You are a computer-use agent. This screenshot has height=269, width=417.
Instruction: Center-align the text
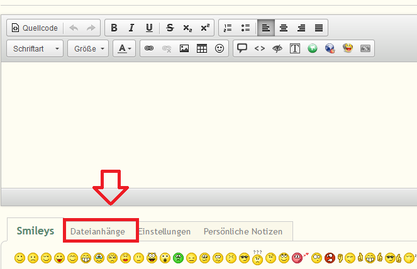pos(284,28)
